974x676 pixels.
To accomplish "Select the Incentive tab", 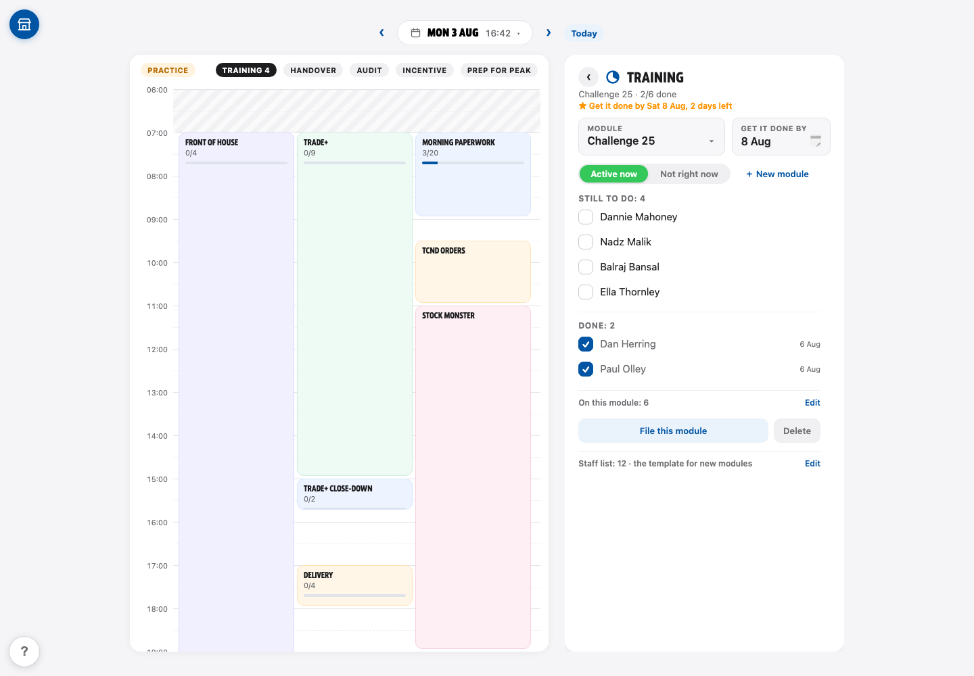I will pos(425,70).
